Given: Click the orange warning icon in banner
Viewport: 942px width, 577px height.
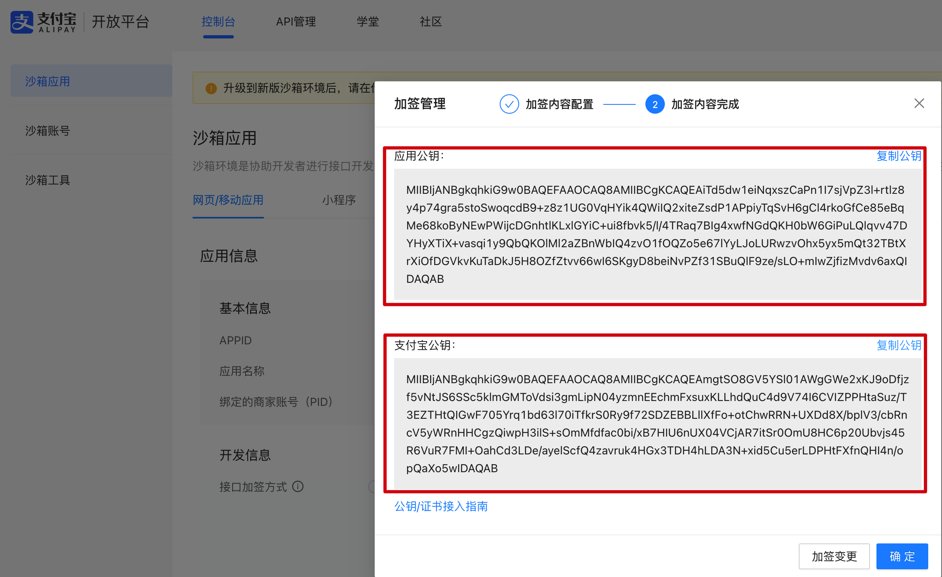Looking at the screenshot, I should [211, 88].
